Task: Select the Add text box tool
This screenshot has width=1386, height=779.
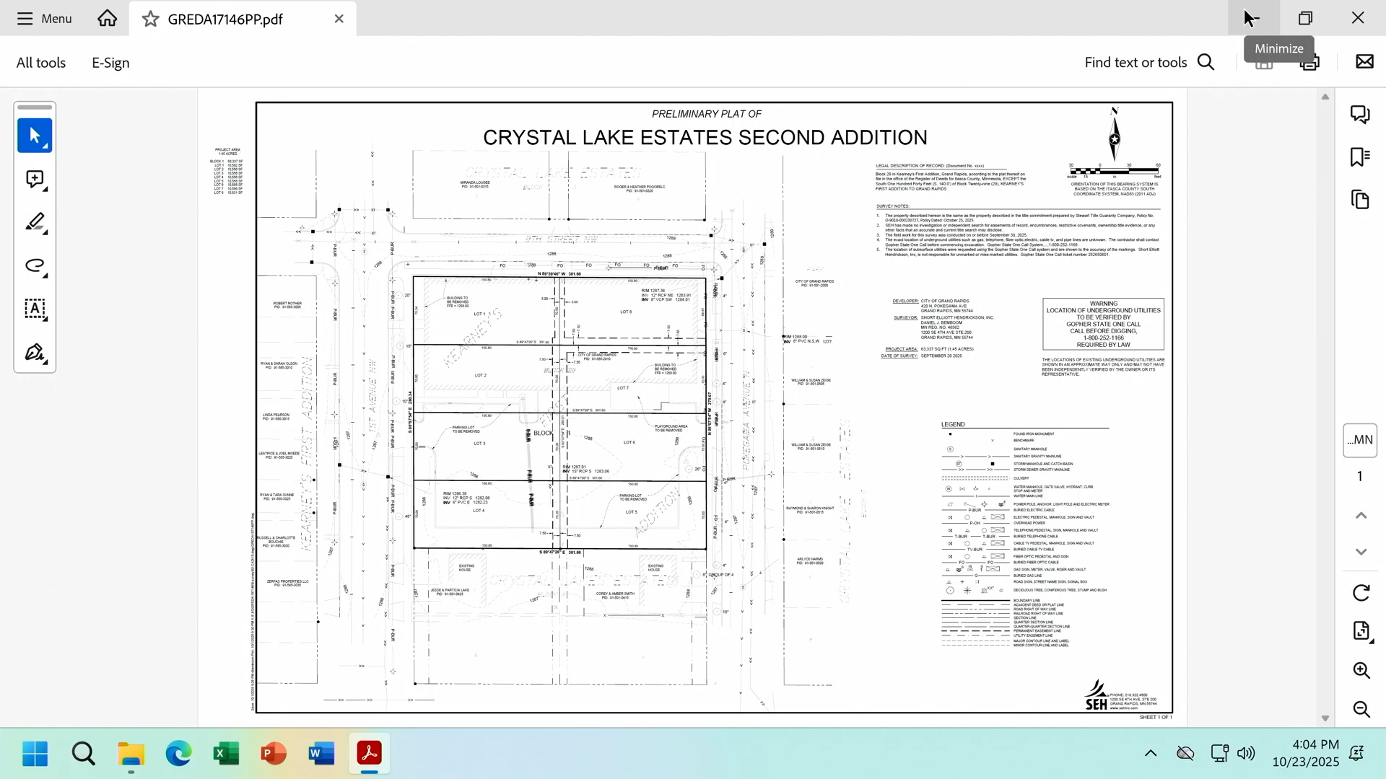Action: coord(35,309)
